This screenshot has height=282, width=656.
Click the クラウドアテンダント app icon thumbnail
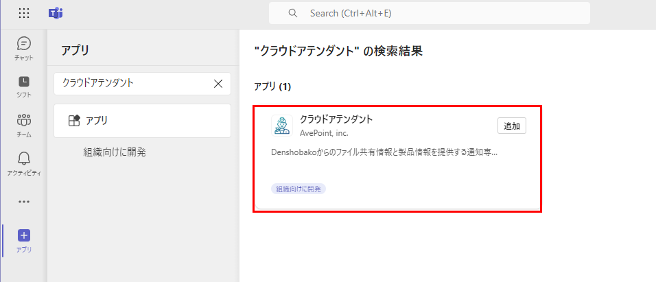pyautogui.click(x=282, y=126)
